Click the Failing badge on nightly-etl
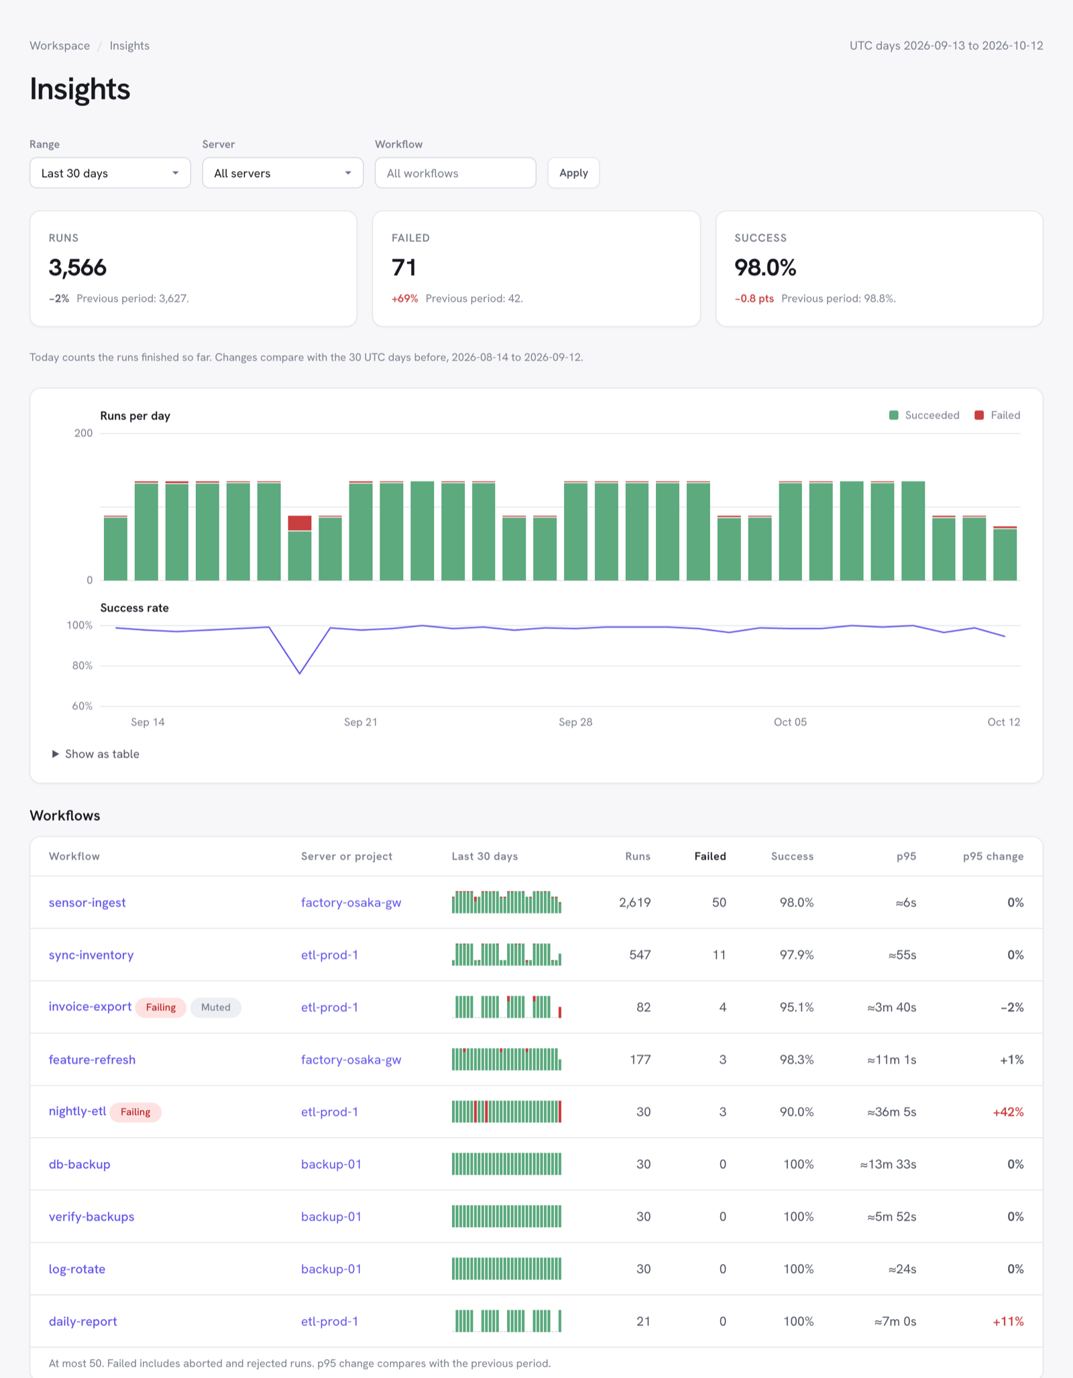1073x1378 pixels. tap(135, 1112)
